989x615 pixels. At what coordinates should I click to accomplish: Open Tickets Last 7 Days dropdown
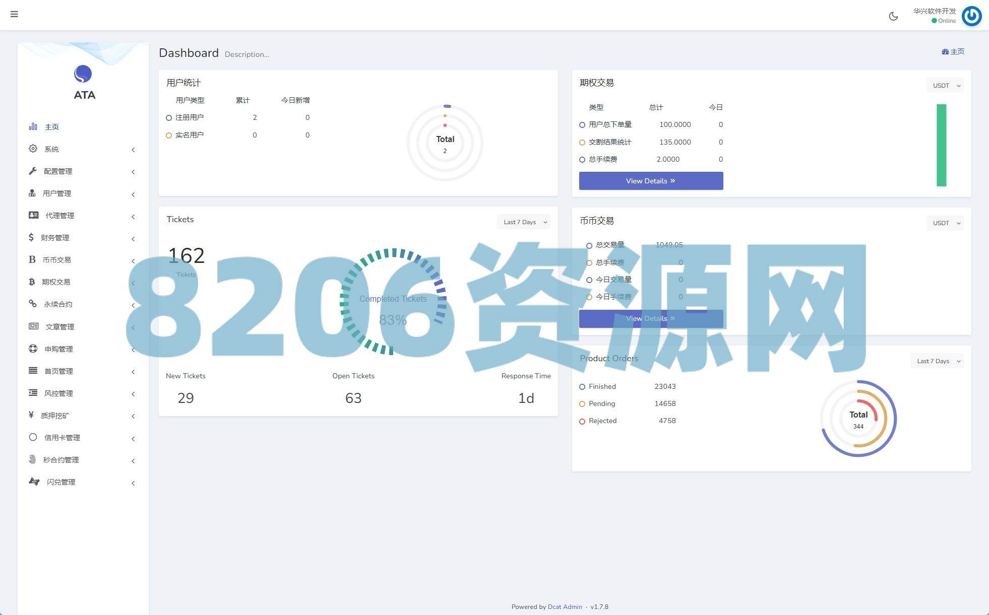pyautogui.click(x=524, y=222)
